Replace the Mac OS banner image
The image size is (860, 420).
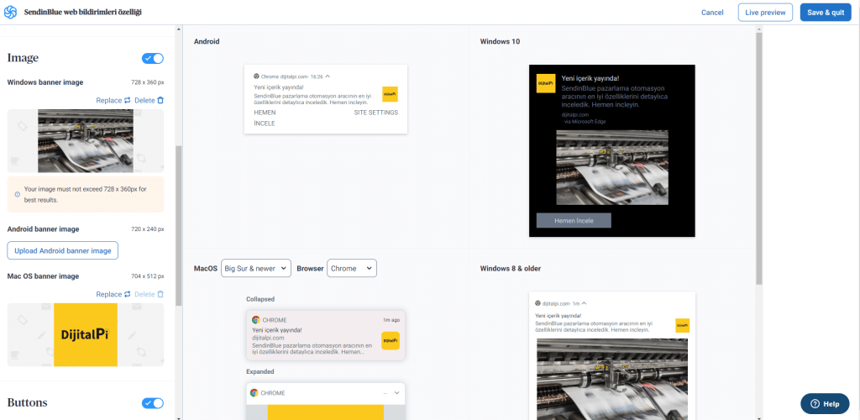tap(113, 294)
